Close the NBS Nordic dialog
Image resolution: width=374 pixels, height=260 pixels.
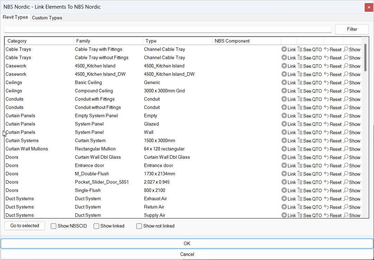click(x=369, y=7)
